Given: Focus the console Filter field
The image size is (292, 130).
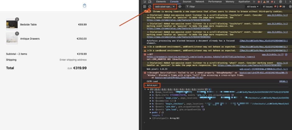Looking at the screenshot, I should pyautogui.click(x=216, y=7).
